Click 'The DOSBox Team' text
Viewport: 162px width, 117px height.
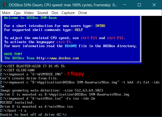19,58
